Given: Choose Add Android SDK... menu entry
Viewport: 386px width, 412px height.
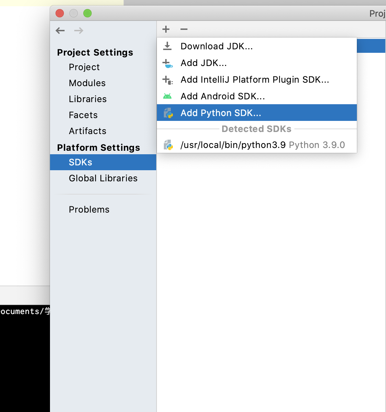Looking at the screenshot, I should click(257, 96).
